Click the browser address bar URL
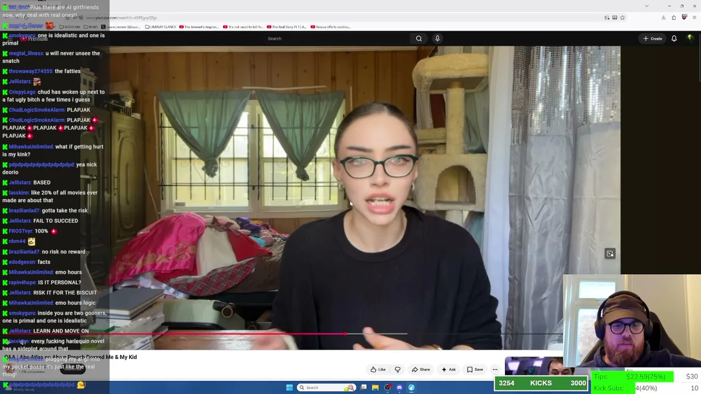701x394 pixels. point(121,18)
